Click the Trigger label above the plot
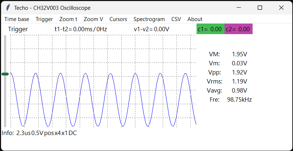Viewport: 293px width, 151px height. click(x=18, y=29)
